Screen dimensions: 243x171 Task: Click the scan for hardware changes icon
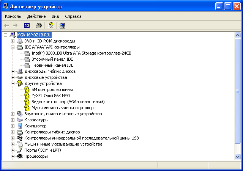click(62, 25)
